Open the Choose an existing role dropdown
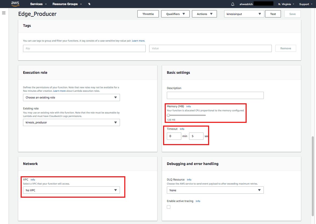The height and width of the screenshot is (224, 316). [71, 97]
